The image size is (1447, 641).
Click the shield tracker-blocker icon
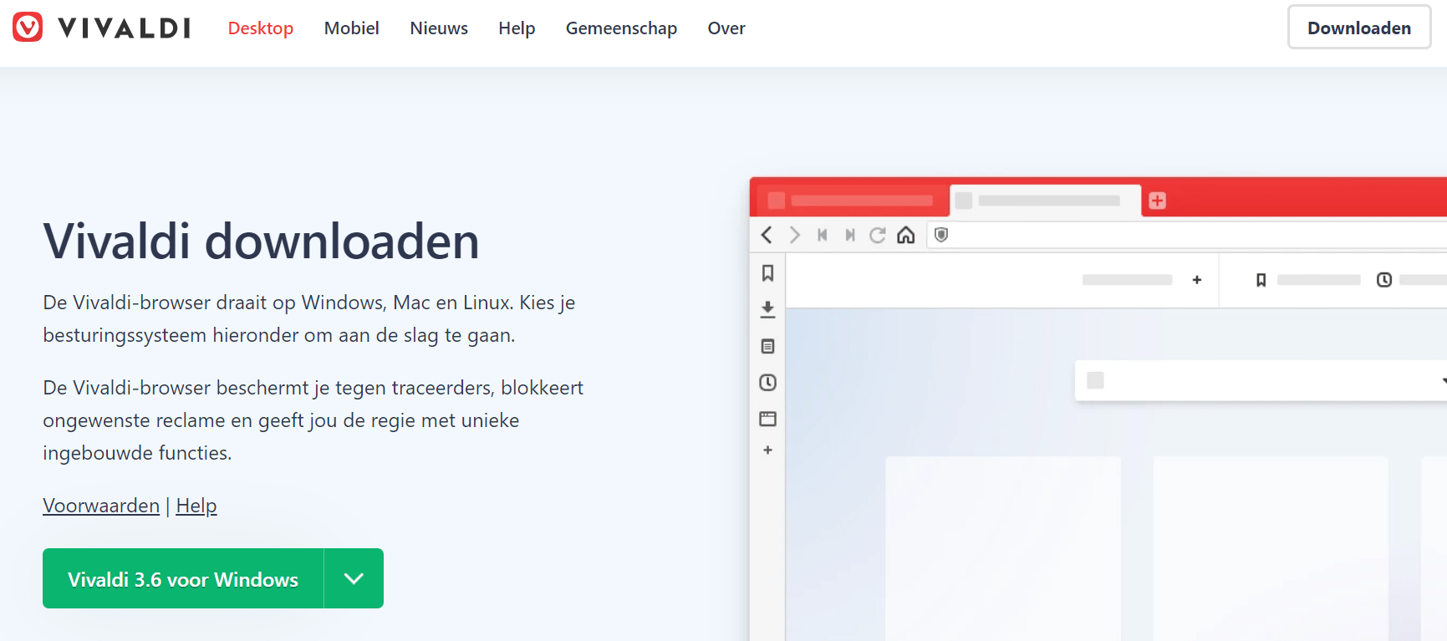[941, 235]
